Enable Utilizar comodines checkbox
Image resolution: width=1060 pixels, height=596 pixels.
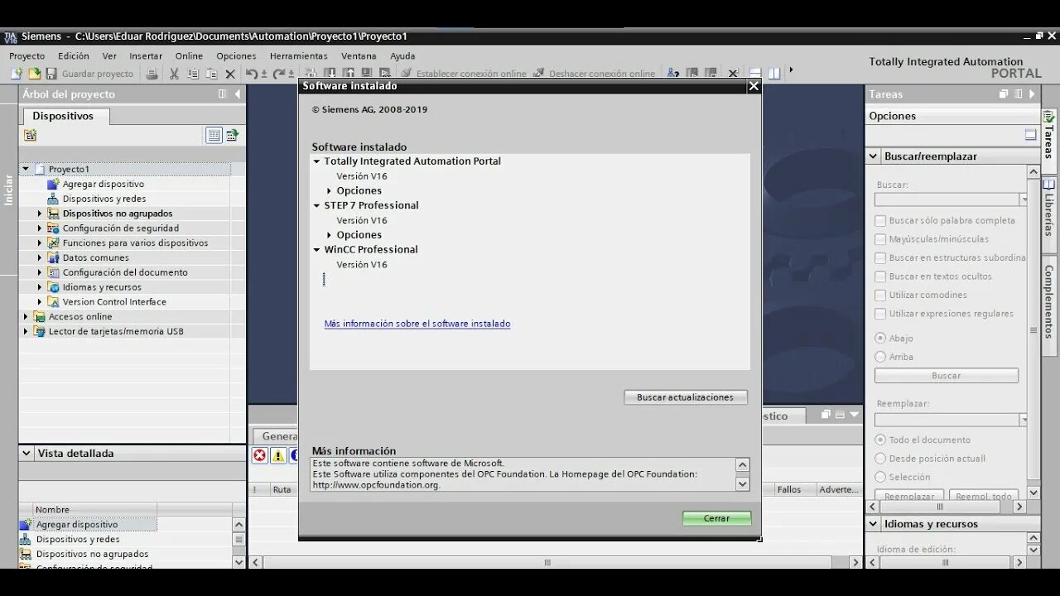[880, 295]
